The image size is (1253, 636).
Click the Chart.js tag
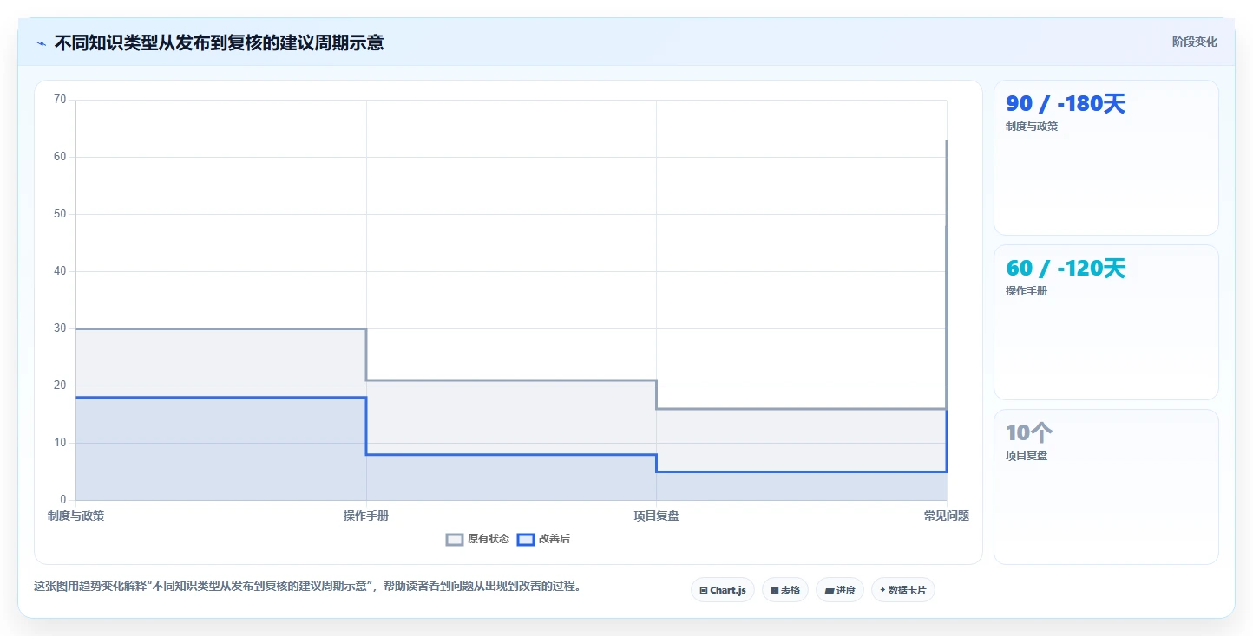[x=723, y=590]
